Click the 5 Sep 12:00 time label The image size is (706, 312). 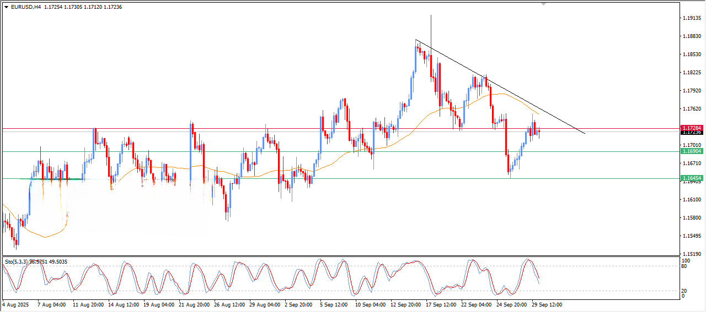pyautogui.click(x=334, y=304)
